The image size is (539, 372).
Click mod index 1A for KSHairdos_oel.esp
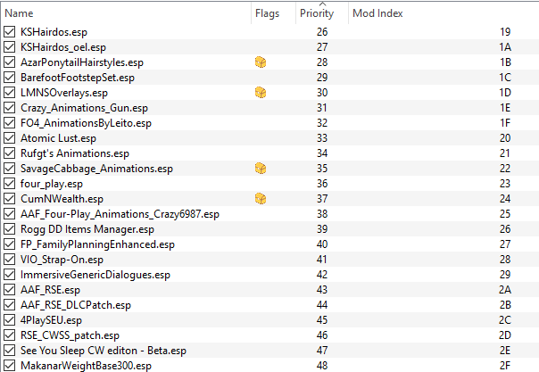click(505, 47)
